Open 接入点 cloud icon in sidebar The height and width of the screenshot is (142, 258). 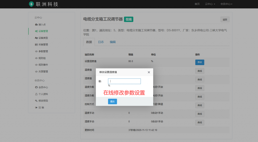click(x=36, y=24)
